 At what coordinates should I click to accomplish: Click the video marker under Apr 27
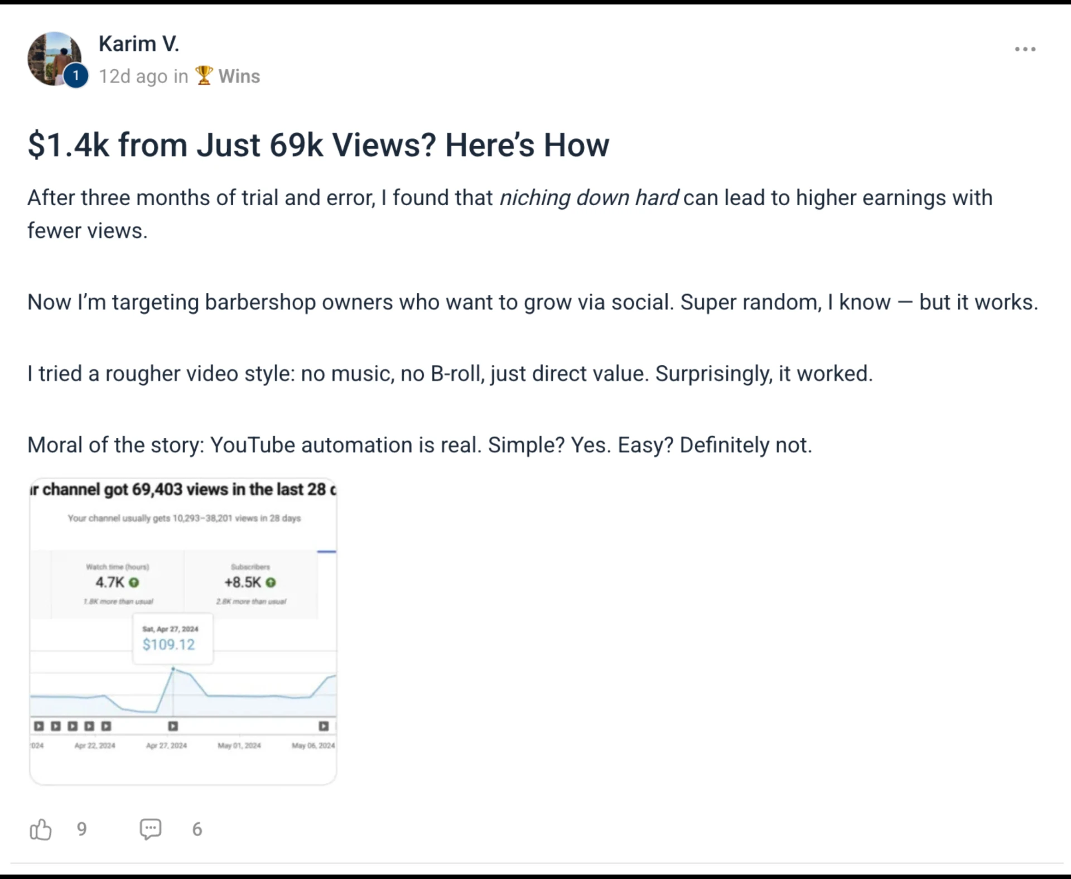pyautogui.click(x=173, y=726)
